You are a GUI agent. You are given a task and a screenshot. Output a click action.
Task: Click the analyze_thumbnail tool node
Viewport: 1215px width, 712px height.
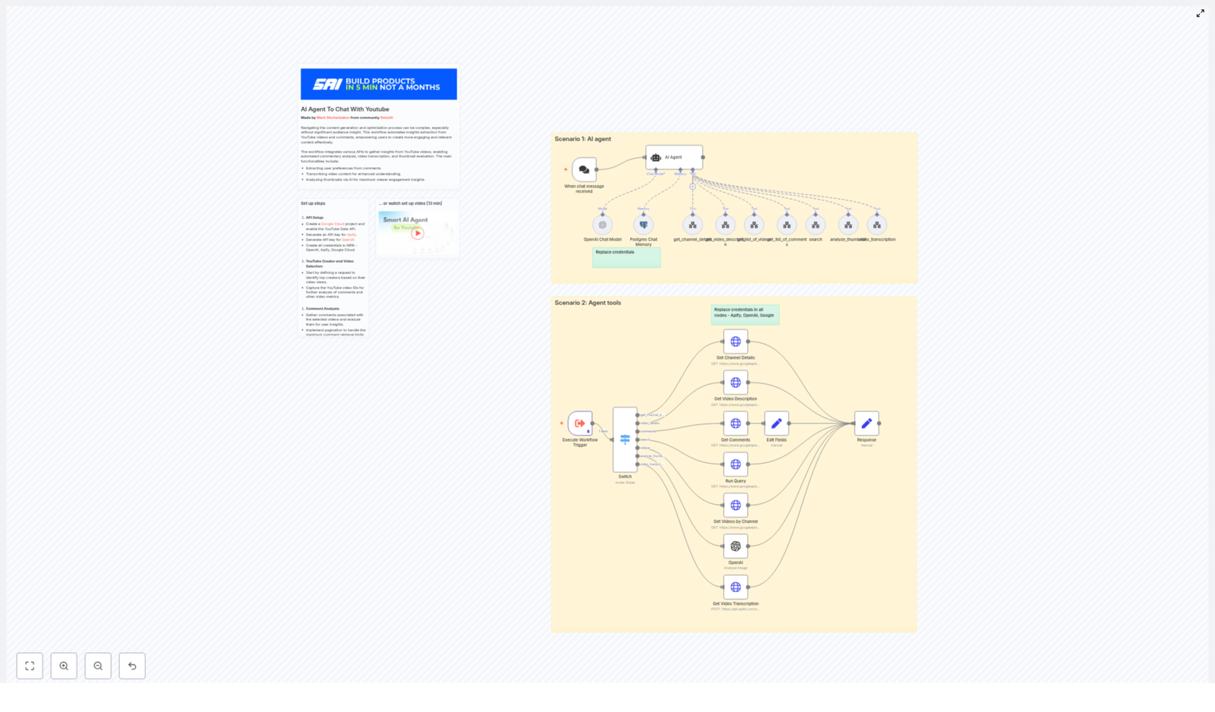[847, 225]
